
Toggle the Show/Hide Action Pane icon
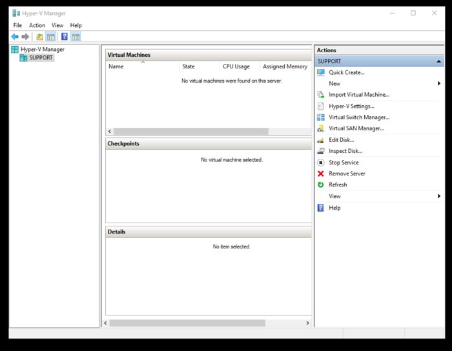(x=76, y=37)
